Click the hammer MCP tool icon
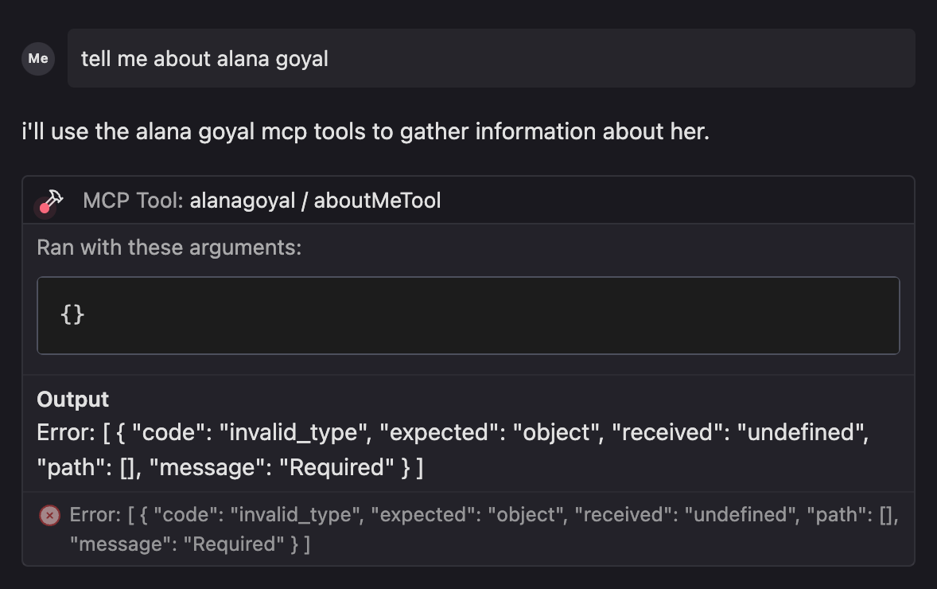937x589 pixels. pyautogui.click(x=50, y=201)
